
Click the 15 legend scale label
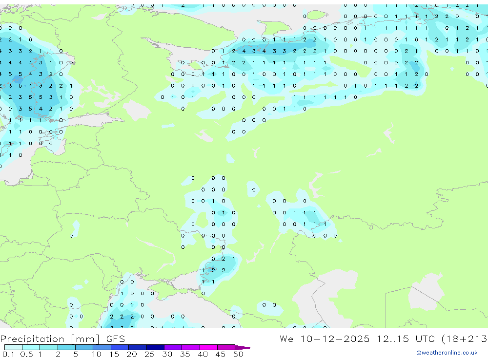[114, 354]
